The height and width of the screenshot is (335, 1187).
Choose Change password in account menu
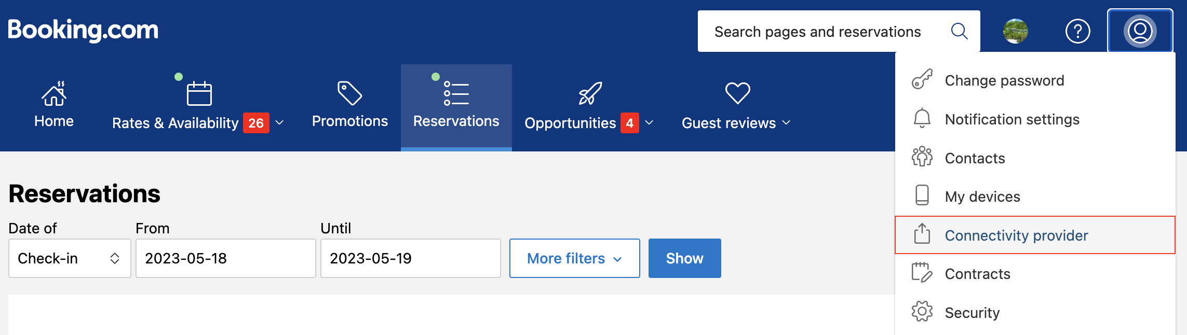(x=1004, y=80)
